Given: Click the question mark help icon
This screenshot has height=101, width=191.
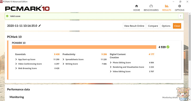Looking at the screenshot, I should (181, 16).
